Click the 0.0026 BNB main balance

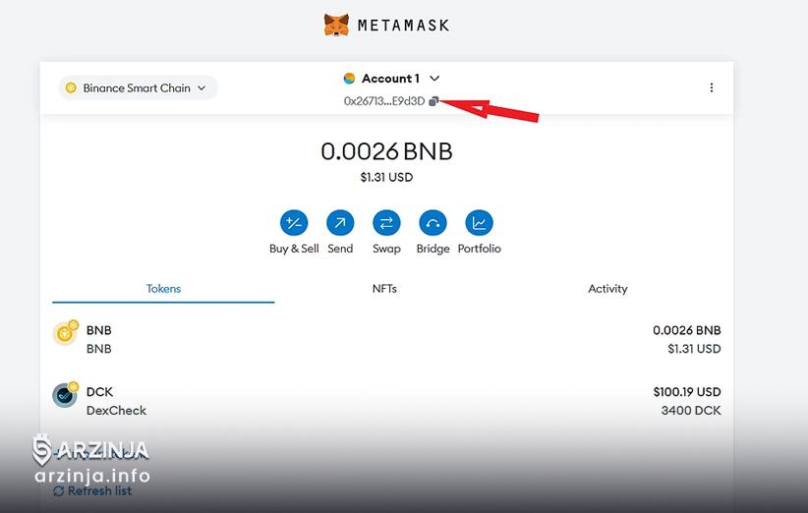[x=386, y=151]
